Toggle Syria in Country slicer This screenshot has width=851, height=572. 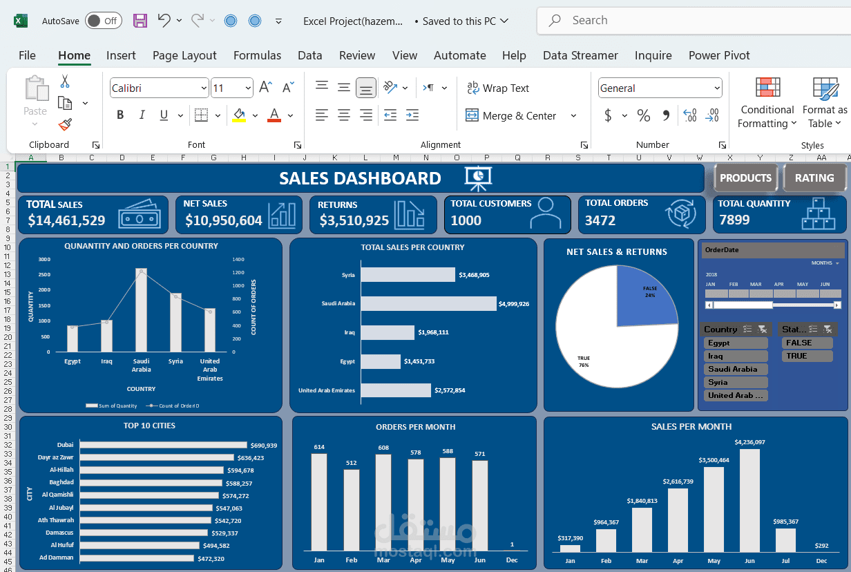736,382
